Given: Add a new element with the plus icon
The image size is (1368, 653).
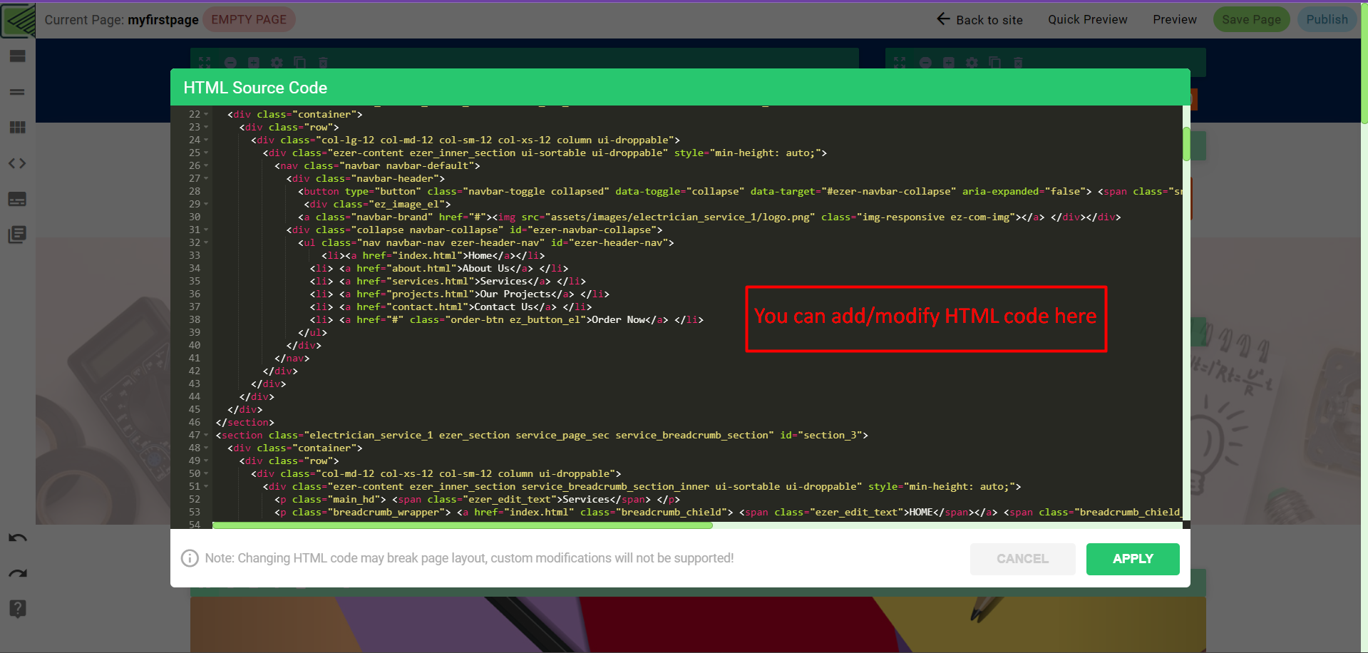Looking at the screenshot, I should tap(254, 62).
